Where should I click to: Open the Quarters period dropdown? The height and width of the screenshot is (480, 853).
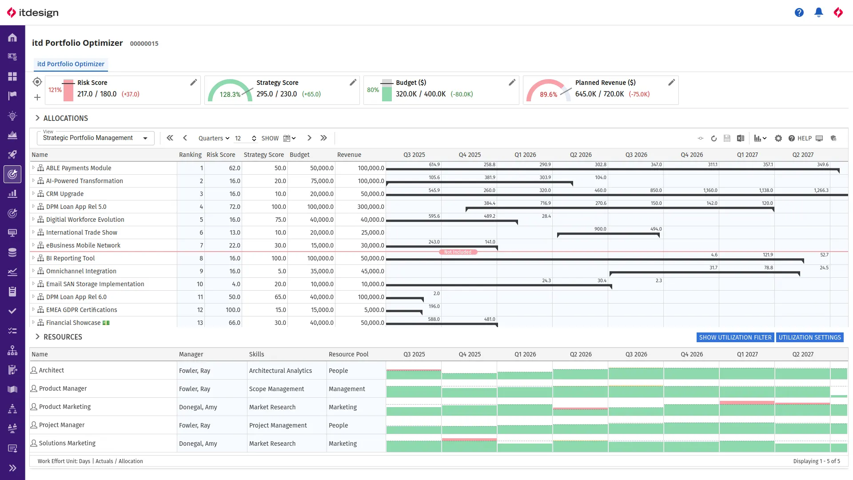pos(214,138)
